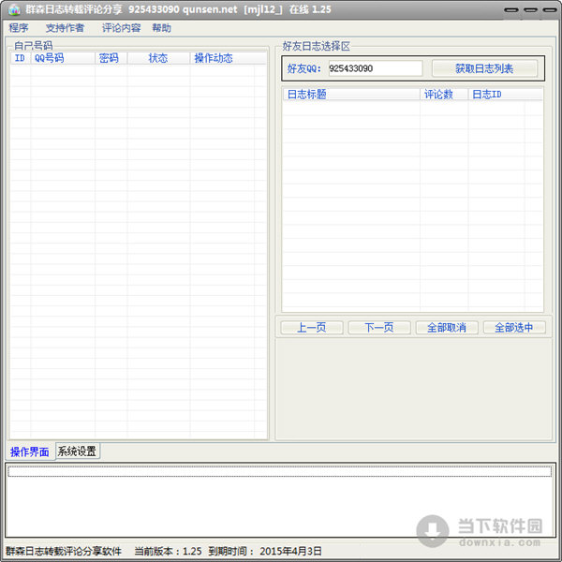Image resolution: width=562 pixels, height=562 pixels.
Task: Click 当前版本：1.25 in status bar
Action: tap(168, 551)
